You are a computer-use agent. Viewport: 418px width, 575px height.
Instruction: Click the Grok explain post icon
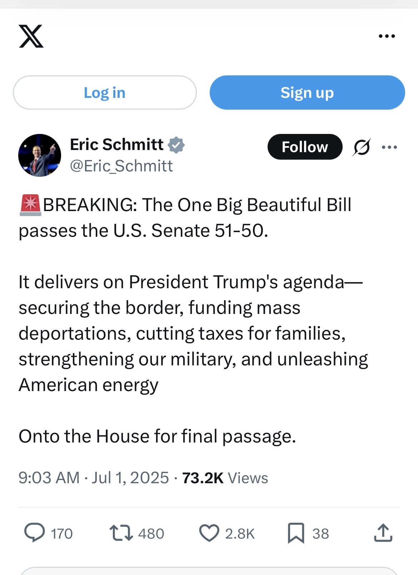[362, 147]
